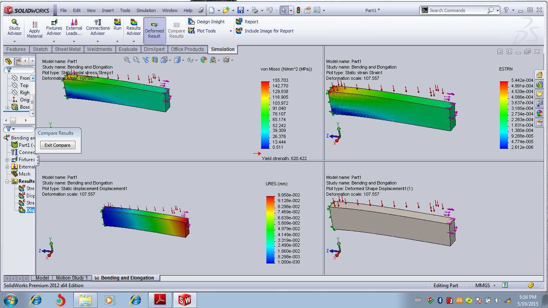Click the FeatureManager design tree tab

point(8,61)
